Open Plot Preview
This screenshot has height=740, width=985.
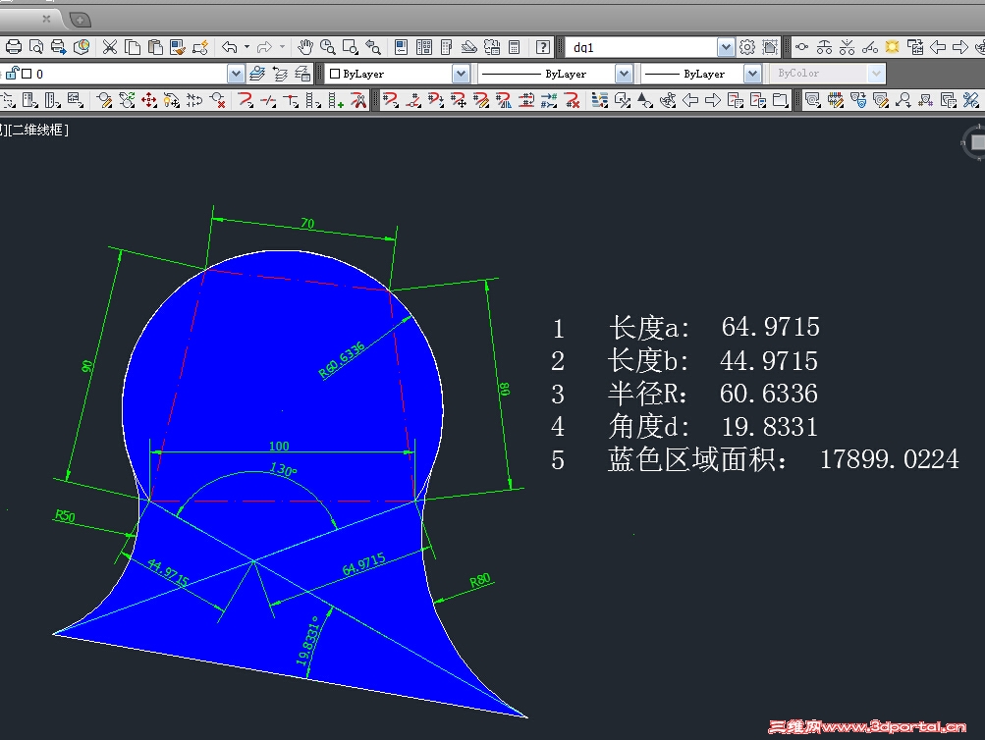point(36,47)
